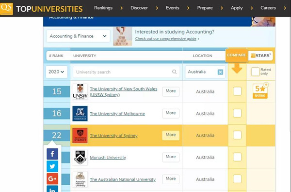This screenshot has width=291, height=192.
Task: Open the Discover menu
Action: click(x=139, y=8)
